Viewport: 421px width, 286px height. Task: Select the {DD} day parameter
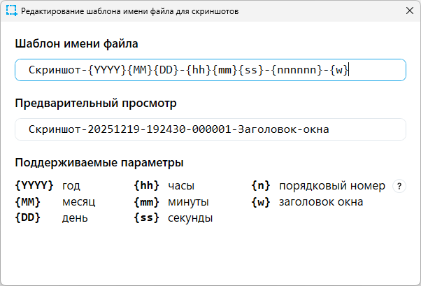click(28, 217)
